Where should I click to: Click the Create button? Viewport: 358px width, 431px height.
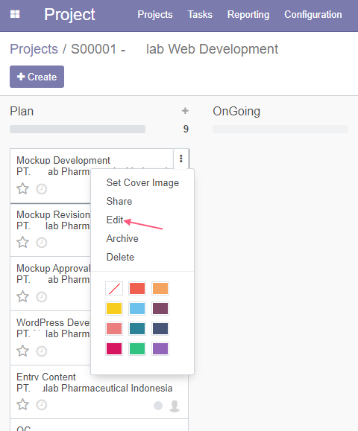coord(37,77)
